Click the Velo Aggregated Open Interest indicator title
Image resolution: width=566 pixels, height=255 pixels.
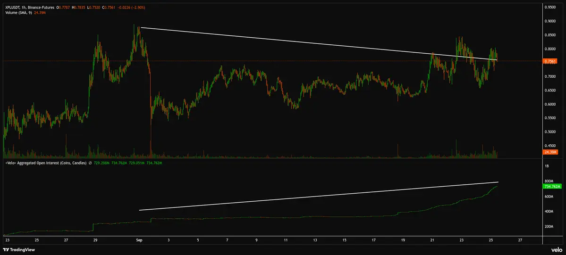pos(46,163)
